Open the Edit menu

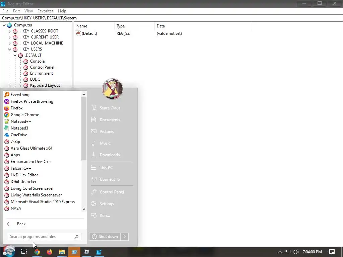pyautogui.click(x=16, y=11)
